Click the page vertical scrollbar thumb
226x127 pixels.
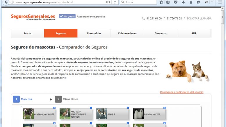point(223,17)
